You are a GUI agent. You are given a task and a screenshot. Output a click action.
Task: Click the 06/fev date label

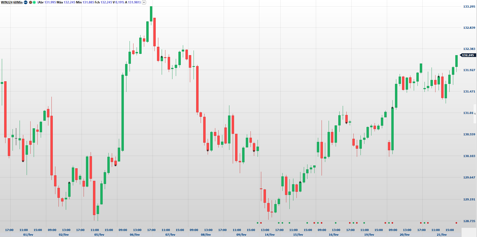click(x=135, y=235)
